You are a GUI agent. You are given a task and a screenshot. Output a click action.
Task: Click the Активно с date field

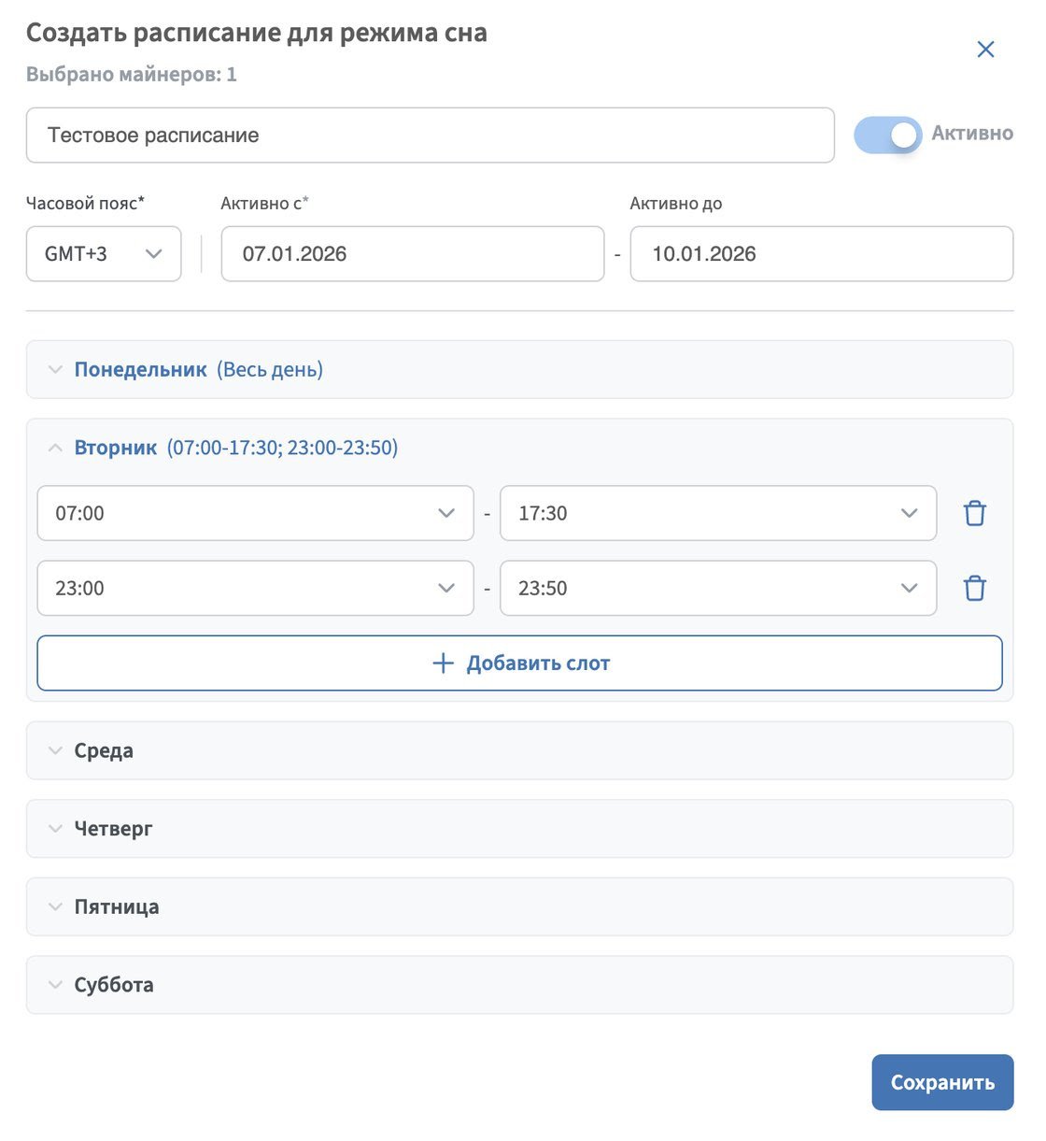click(412, 254)
